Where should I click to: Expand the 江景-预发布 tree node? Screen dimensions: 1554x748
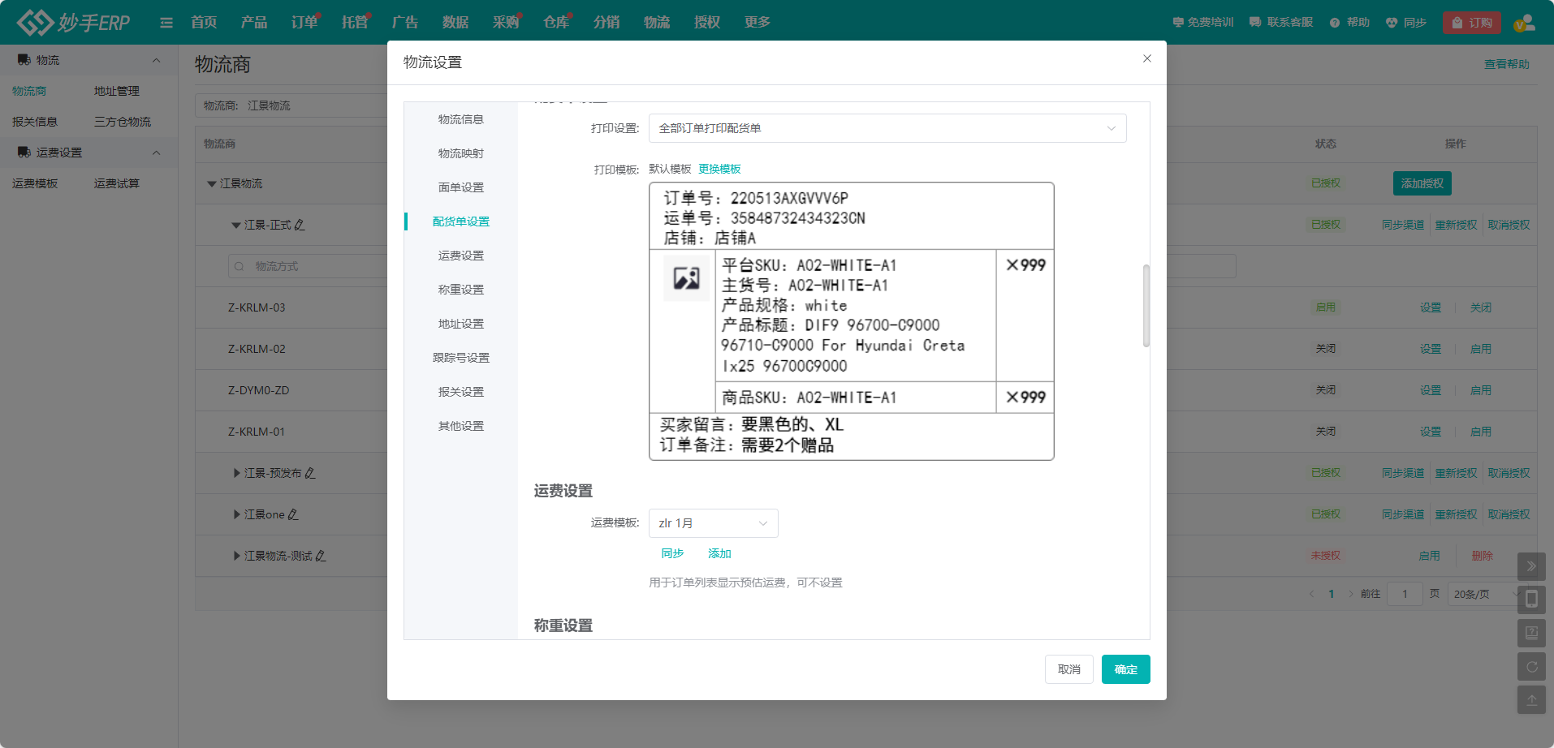coord(236,473)
